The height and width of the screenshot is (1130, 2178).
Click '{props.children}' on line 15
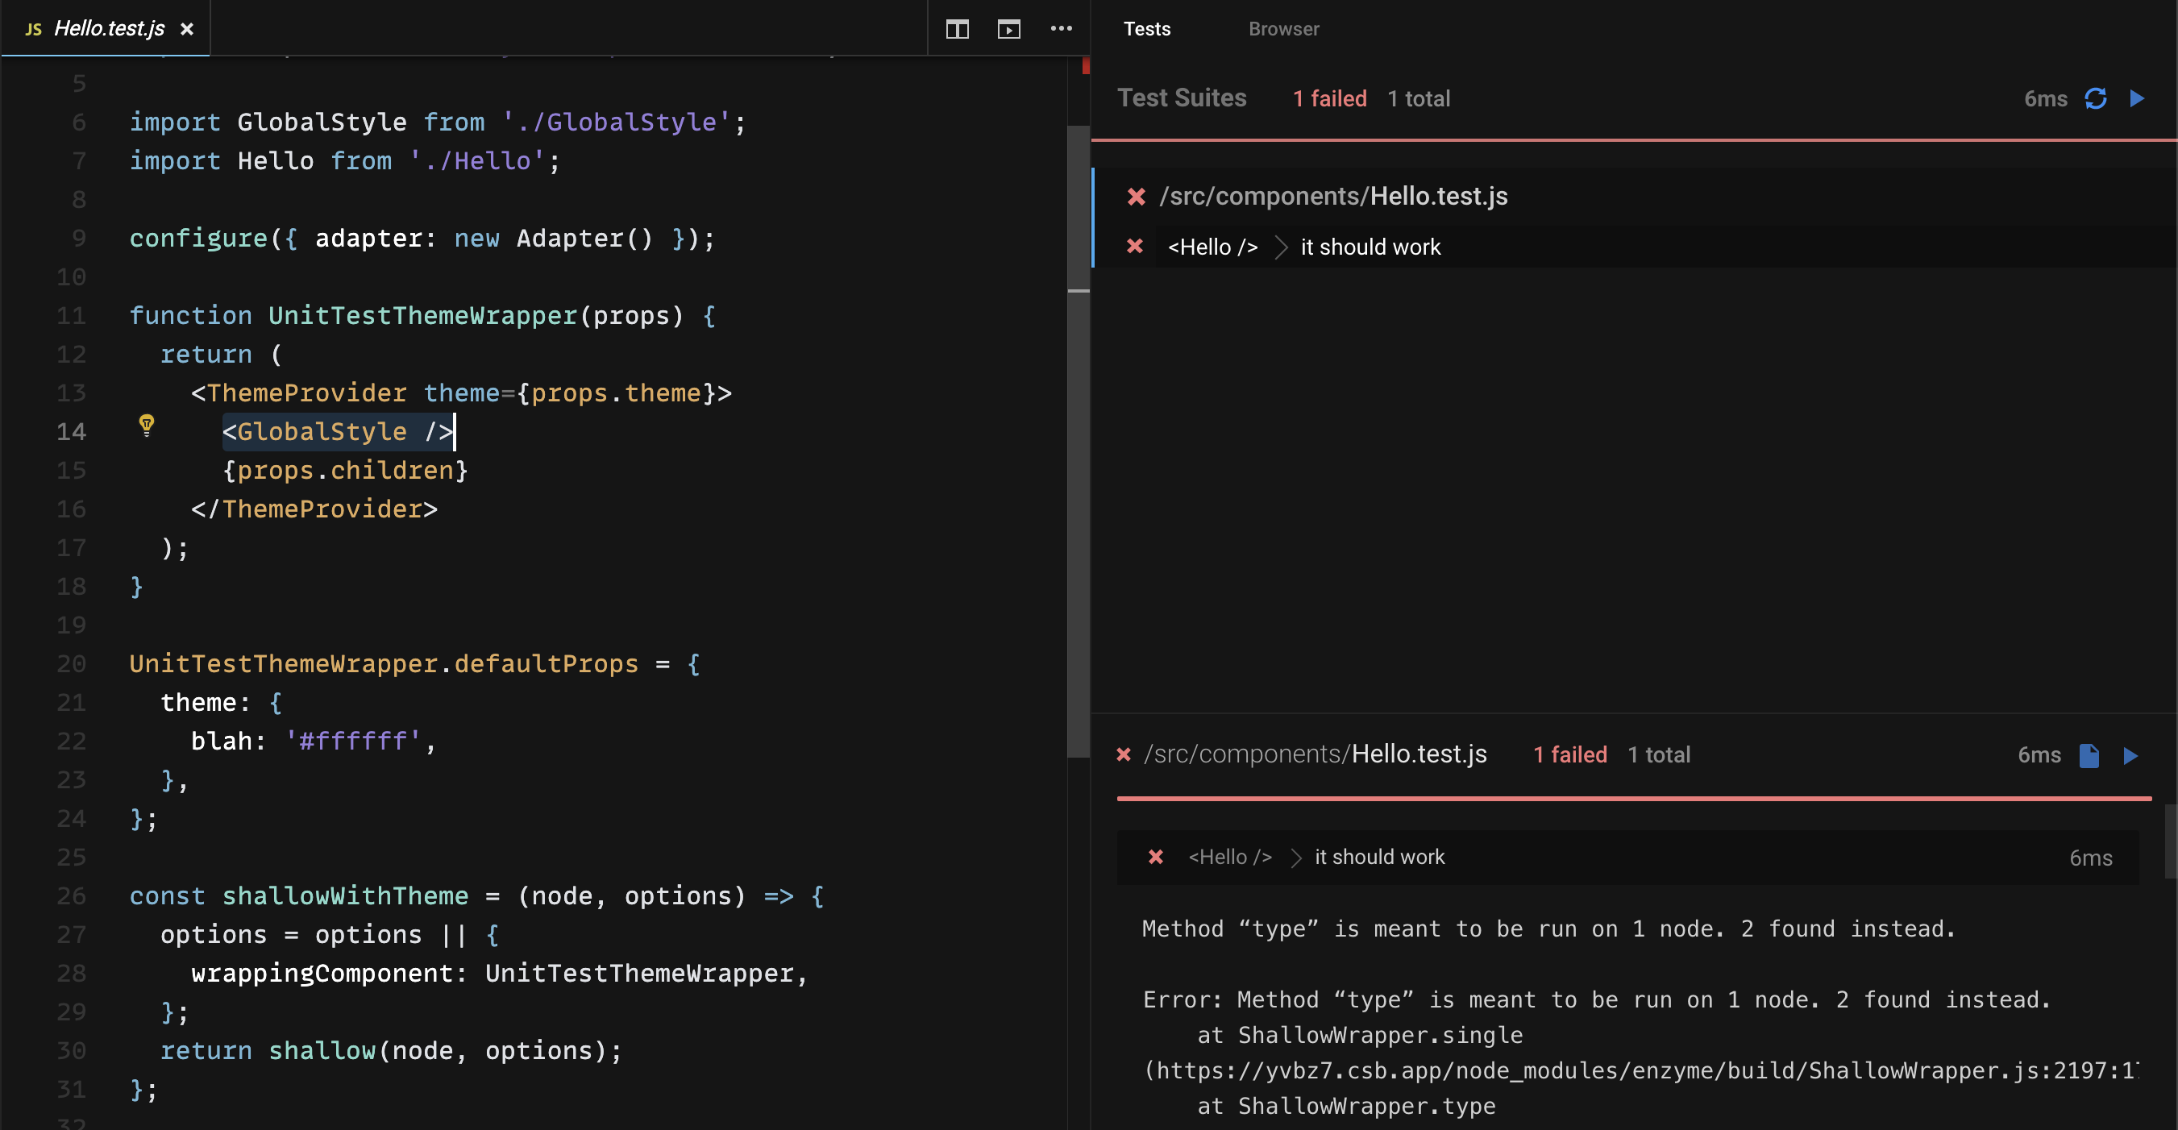(x=345, y=470)
